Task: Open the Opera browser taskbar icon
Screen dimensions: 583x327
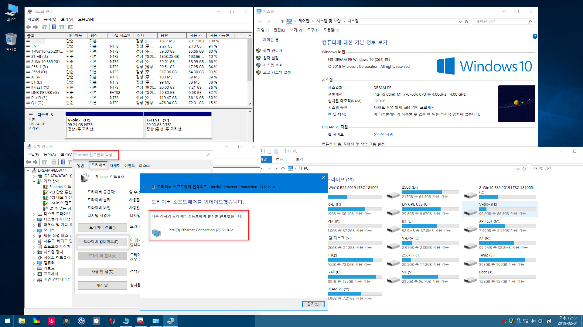Action: pos(112,321)
